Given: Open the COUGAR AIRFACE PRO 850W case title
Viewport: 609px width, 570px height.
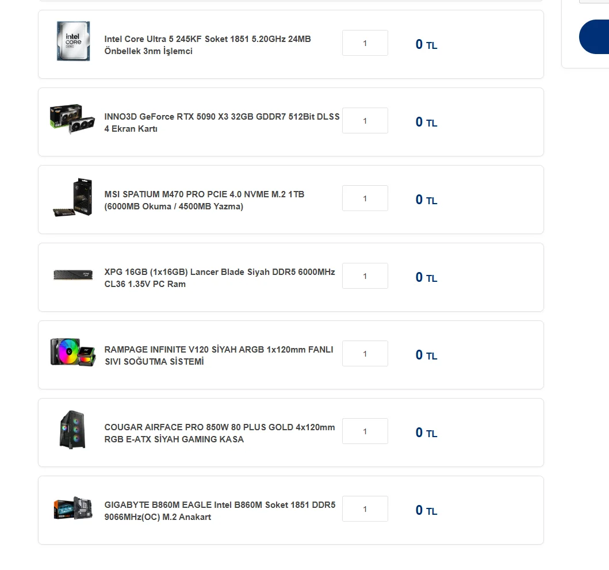Looking at the screenshot, I should coord(220,433).
